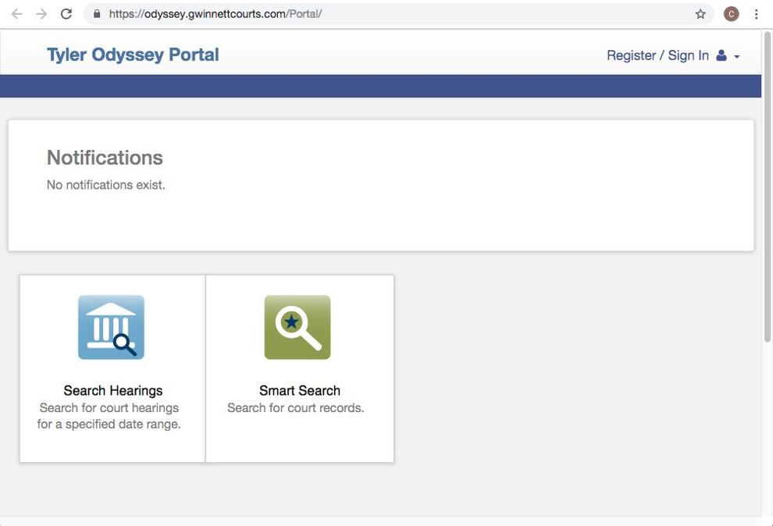This screenshot has height=526, width=773.
Task: View site security padlock info
Action: coord(97,14)
